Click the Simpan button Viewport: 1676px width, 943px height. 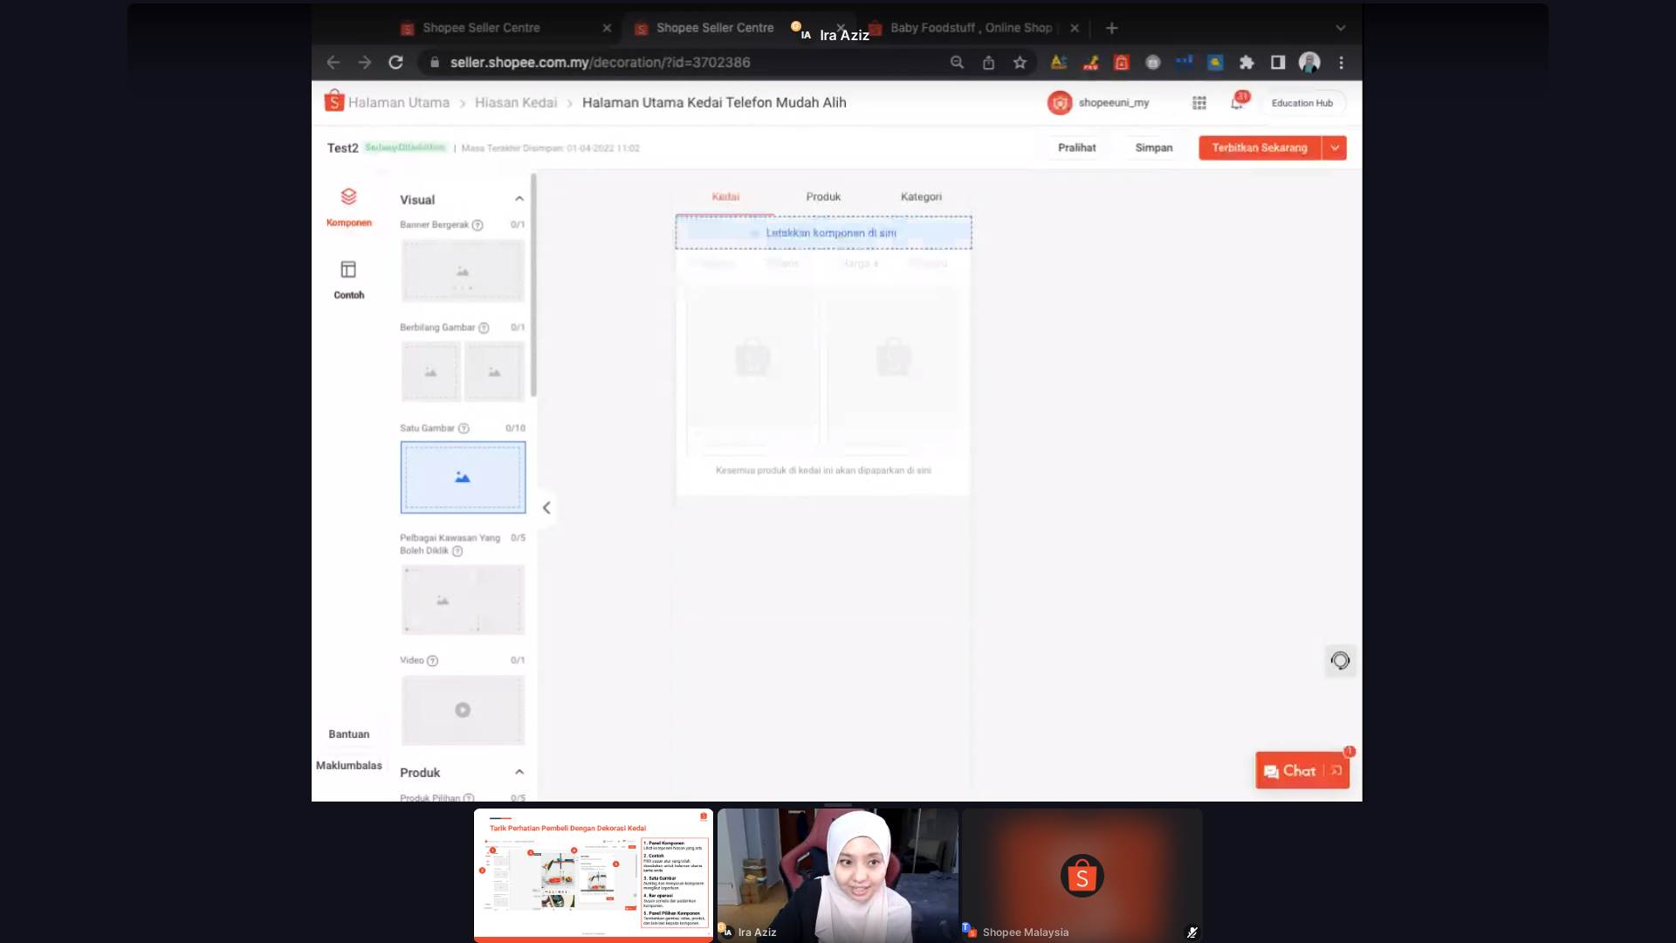[x=1153, y=148]
